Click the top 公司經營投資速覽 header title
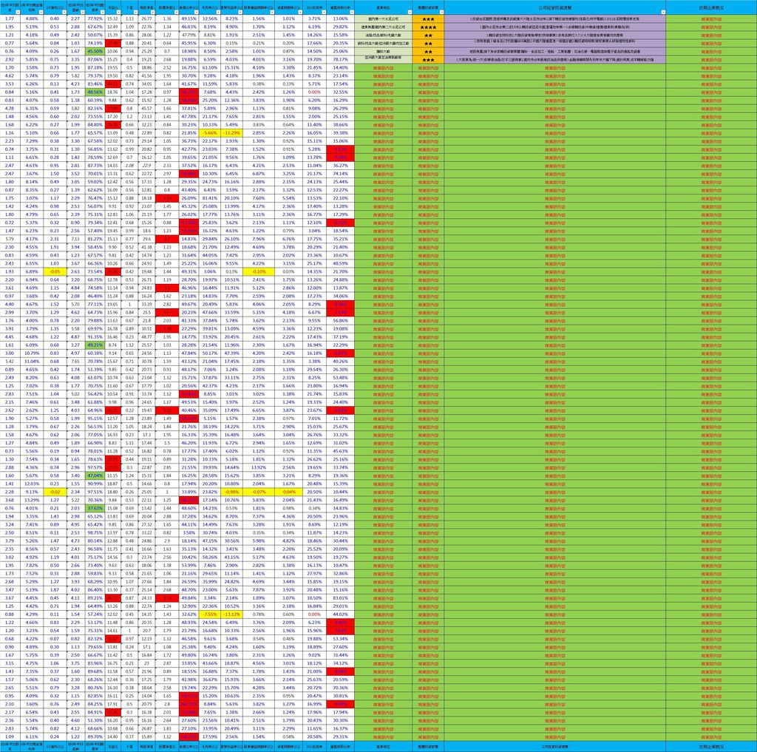This screenshot has height=752, width=757. click(x=554, y=7)
